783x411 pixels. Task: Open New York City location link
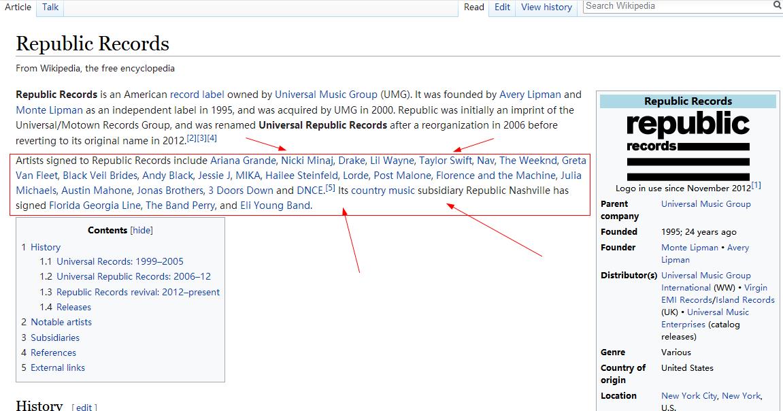689,395
